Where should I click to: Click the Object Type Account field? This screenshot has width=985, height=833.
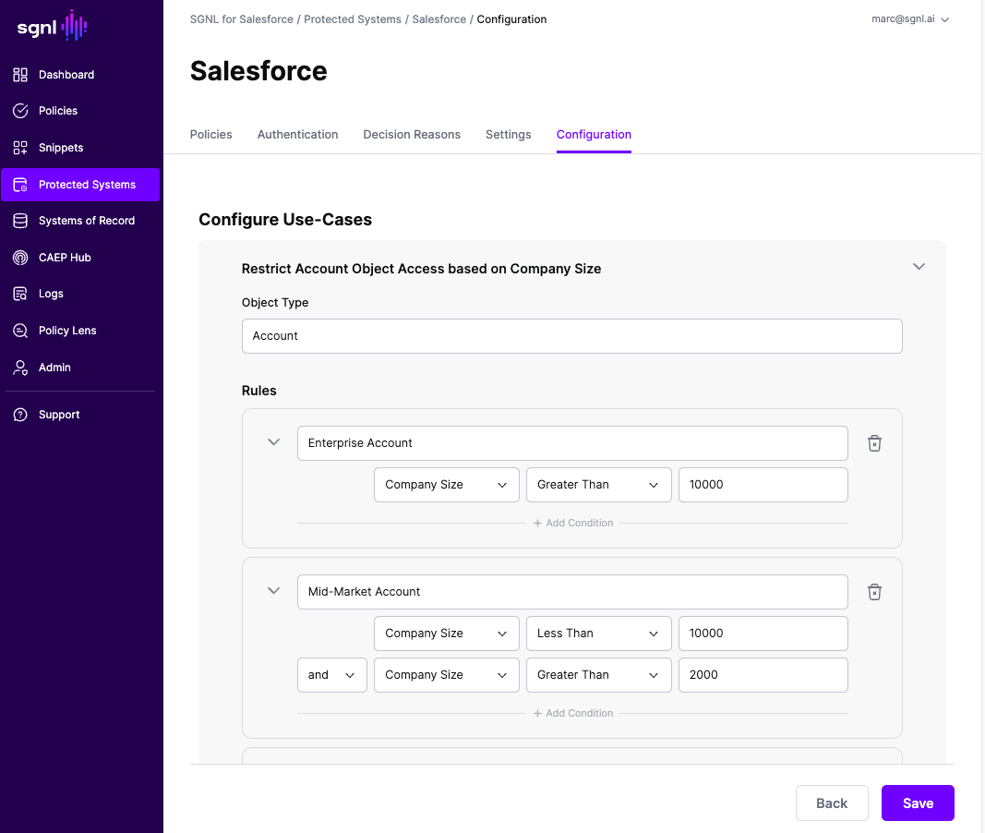click(571, 336)
